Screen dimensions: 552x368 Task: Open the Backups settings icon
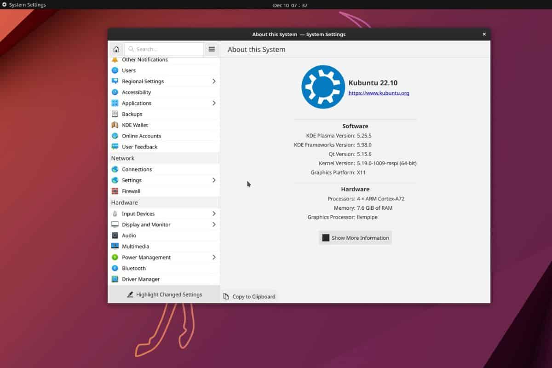[x=115, y=114]
